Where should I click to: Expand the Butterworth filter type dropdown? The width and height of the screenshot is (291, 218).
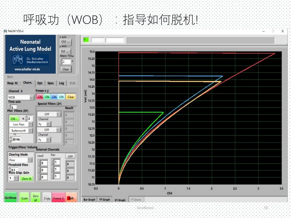tap(21, 131)
